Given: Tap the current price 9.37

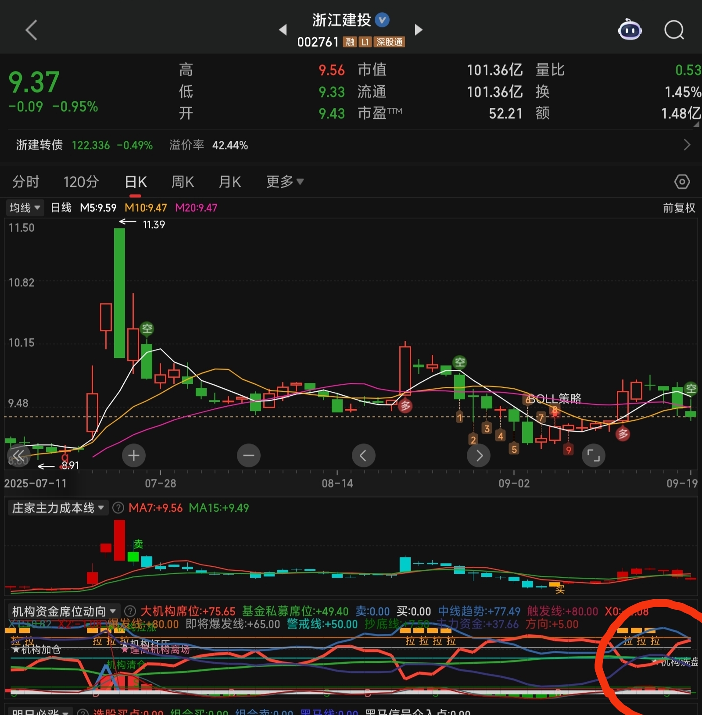Looking at the screenshot, I should click(x=34, y=82).
